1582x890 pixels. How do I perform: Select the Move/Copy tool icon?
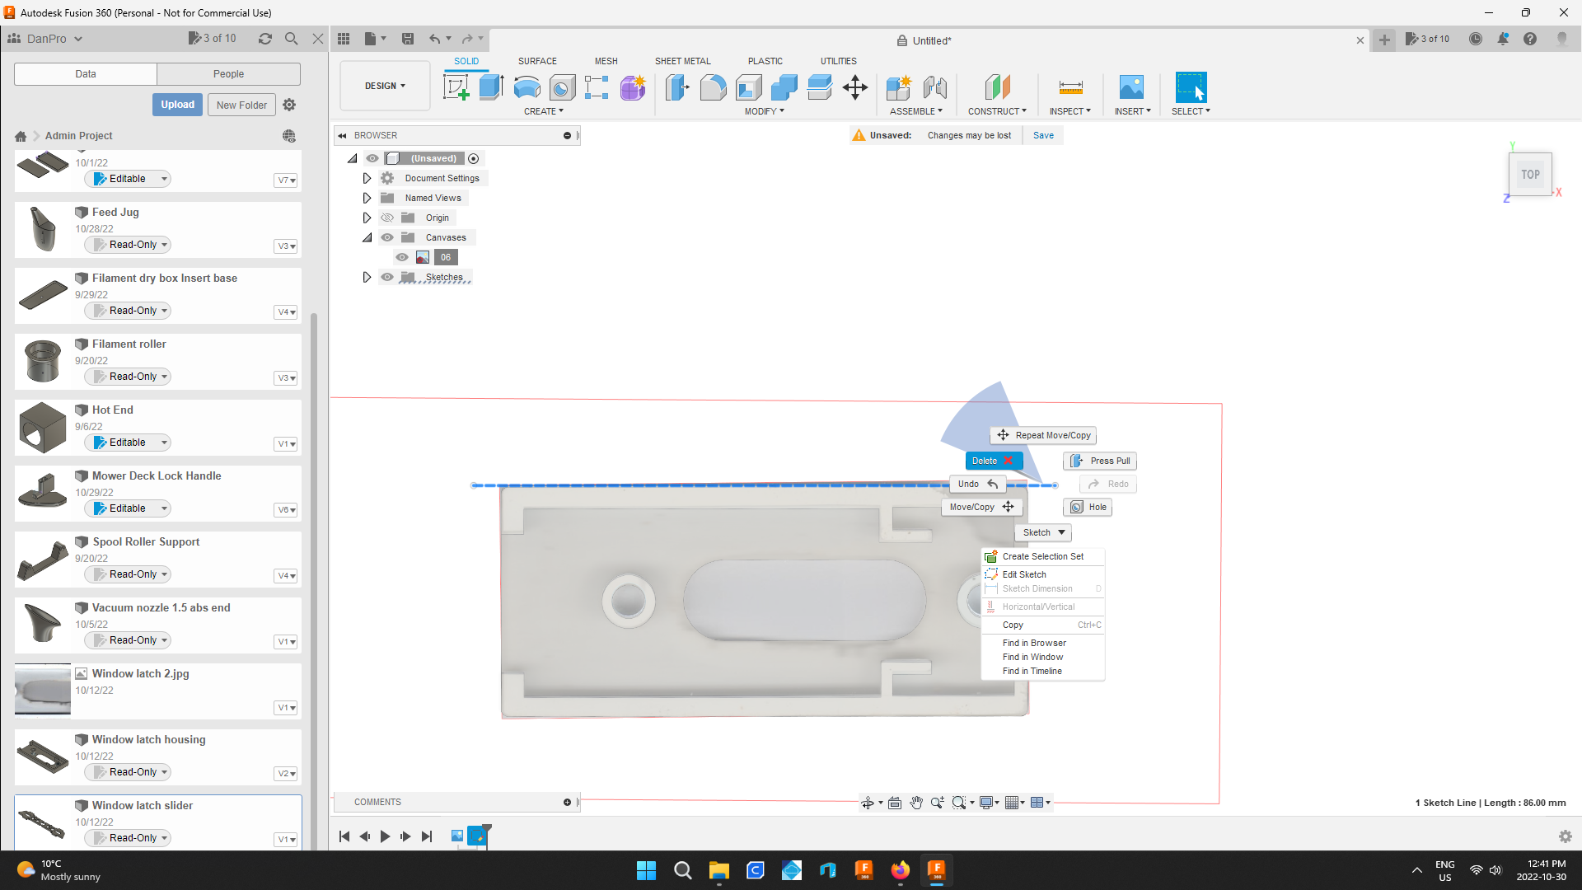1007,507
